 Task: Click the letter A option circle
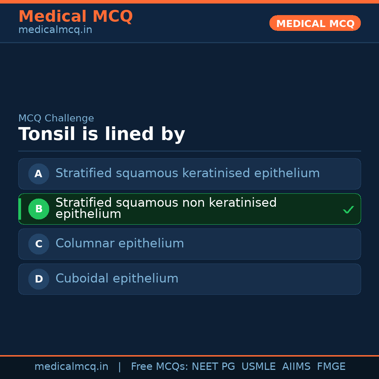(39, 174)
